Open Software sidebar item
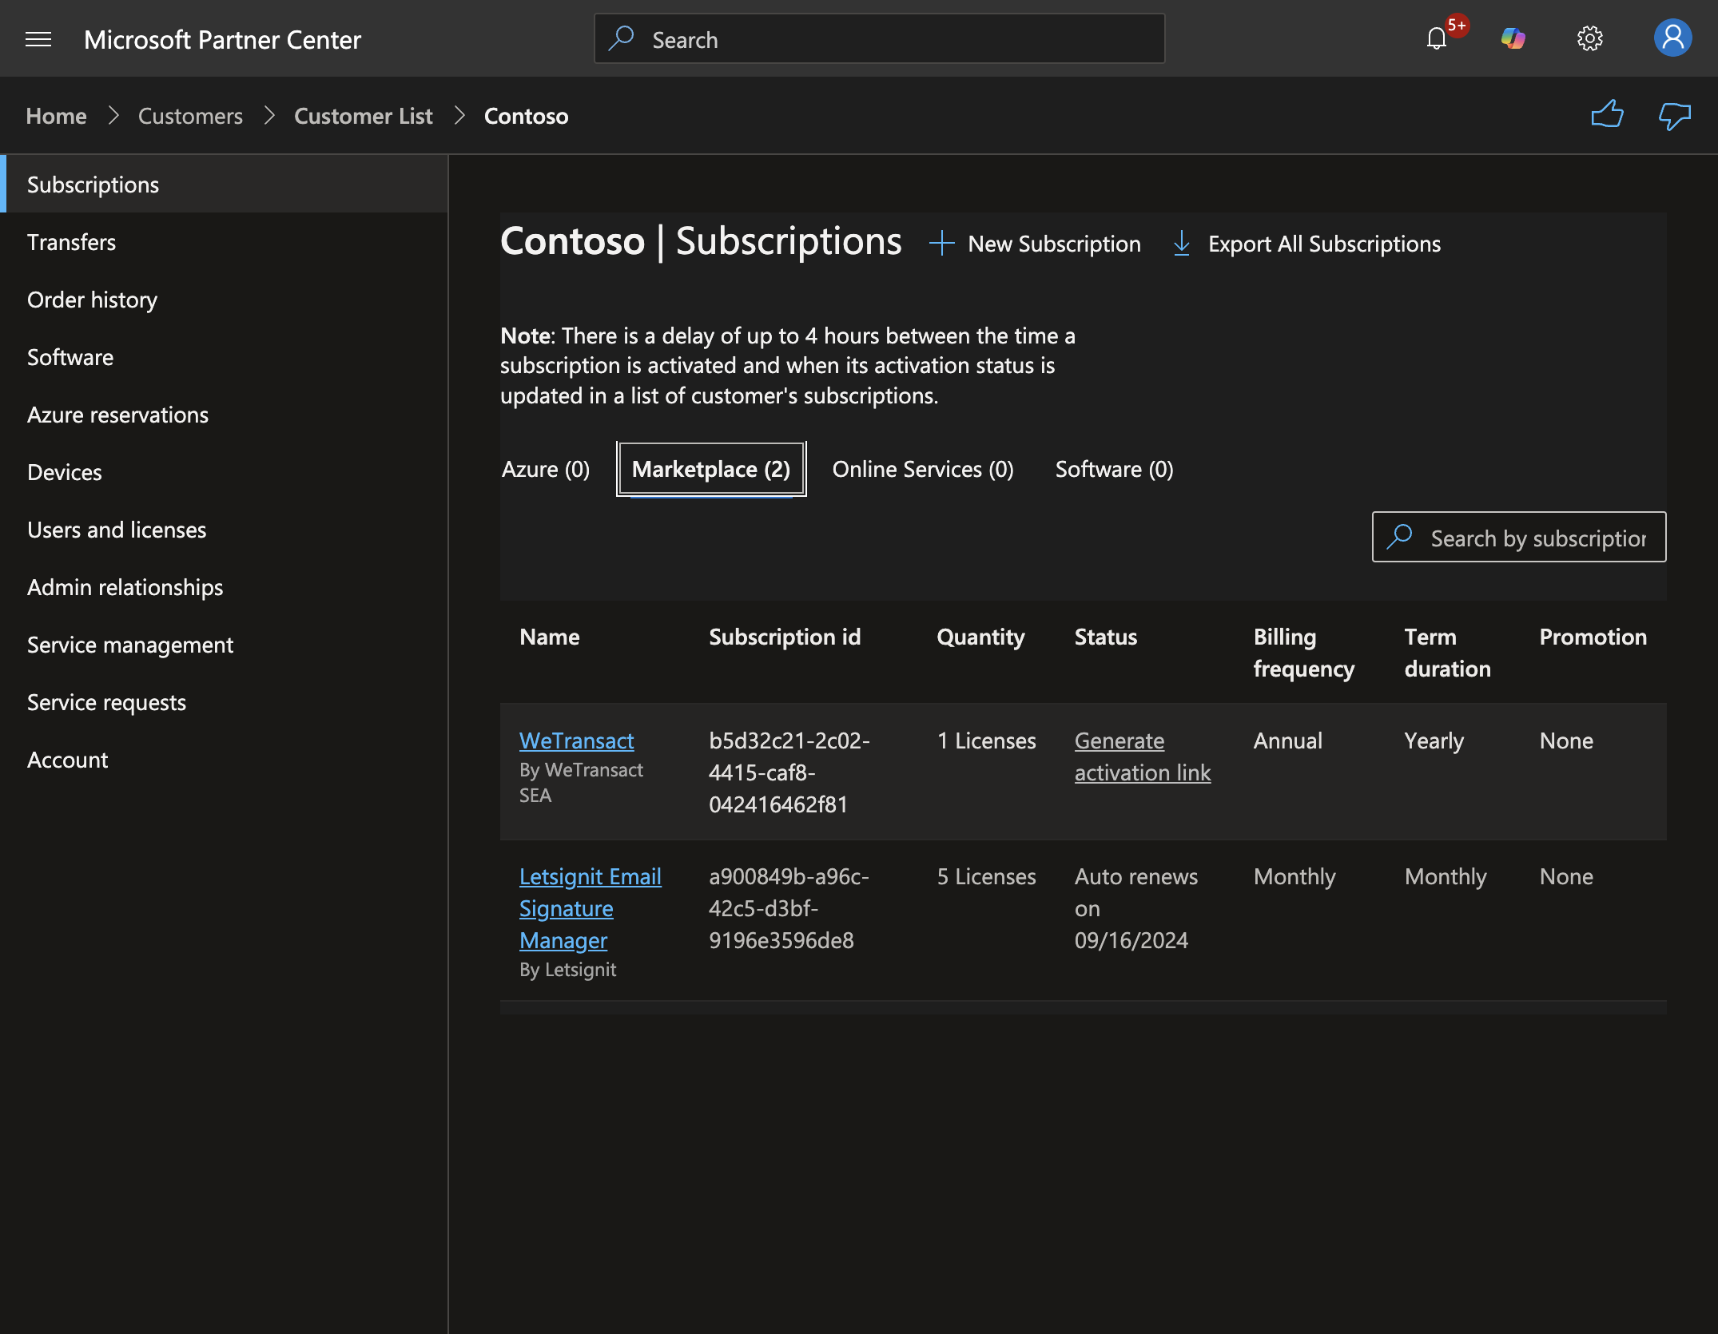This screenshot has width=1718, height=1334. point(224,357)
